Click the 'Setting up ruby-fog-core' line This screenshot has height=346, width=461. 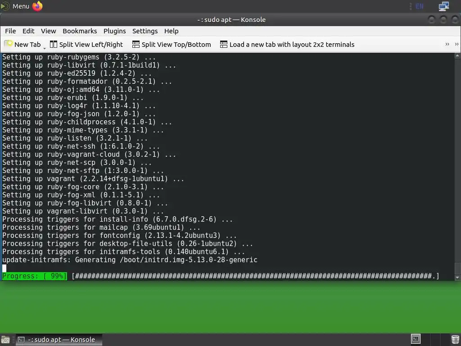click(x=83, y=187)
